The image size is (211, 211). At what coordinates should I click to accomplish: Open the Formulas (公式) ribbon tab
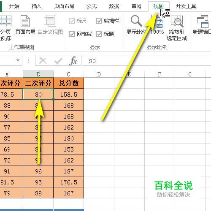[92, 6]
